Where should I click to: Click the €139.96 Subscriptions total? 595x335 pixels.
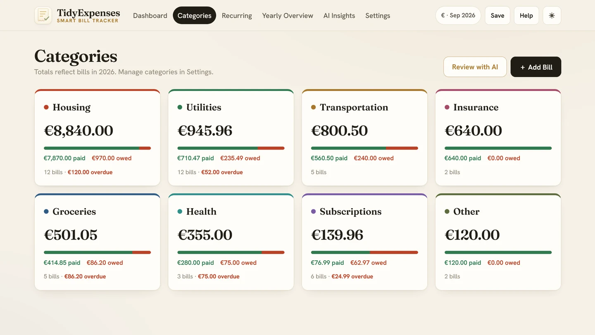pyautogui.click(x=337, y=235)
